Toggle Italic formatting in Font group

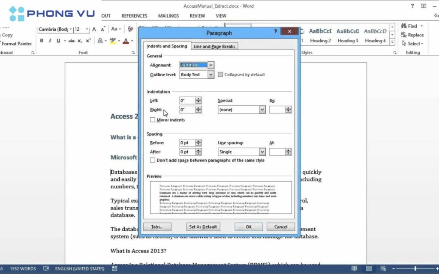point(50,41)
